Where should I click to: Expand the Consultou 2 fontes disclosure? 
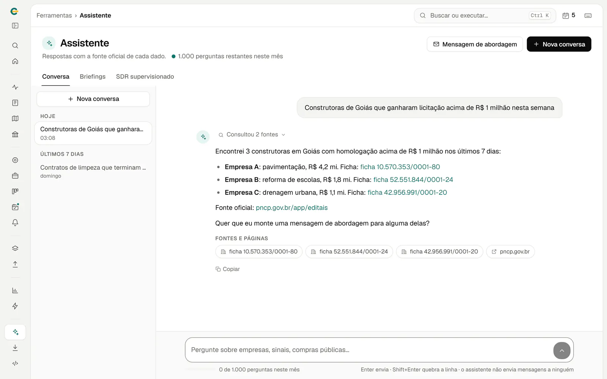(x=252, y=135)
